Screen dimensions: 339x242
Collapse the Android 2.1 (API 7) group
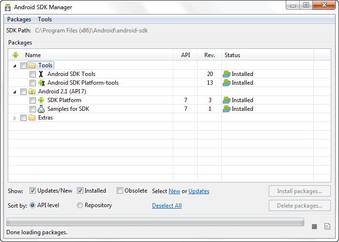[15, 92]
